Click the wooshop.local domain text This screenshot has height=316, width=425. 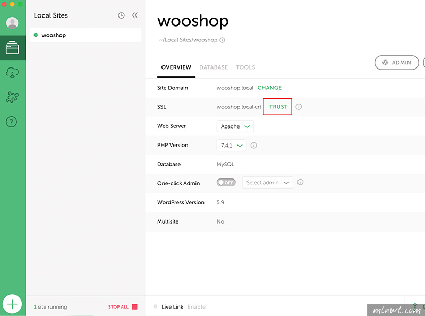(x=235, y=88)
